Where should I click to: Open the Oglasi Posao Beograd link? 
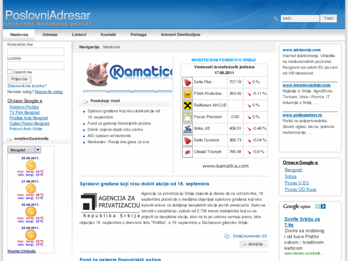click(x=29, y=123)
